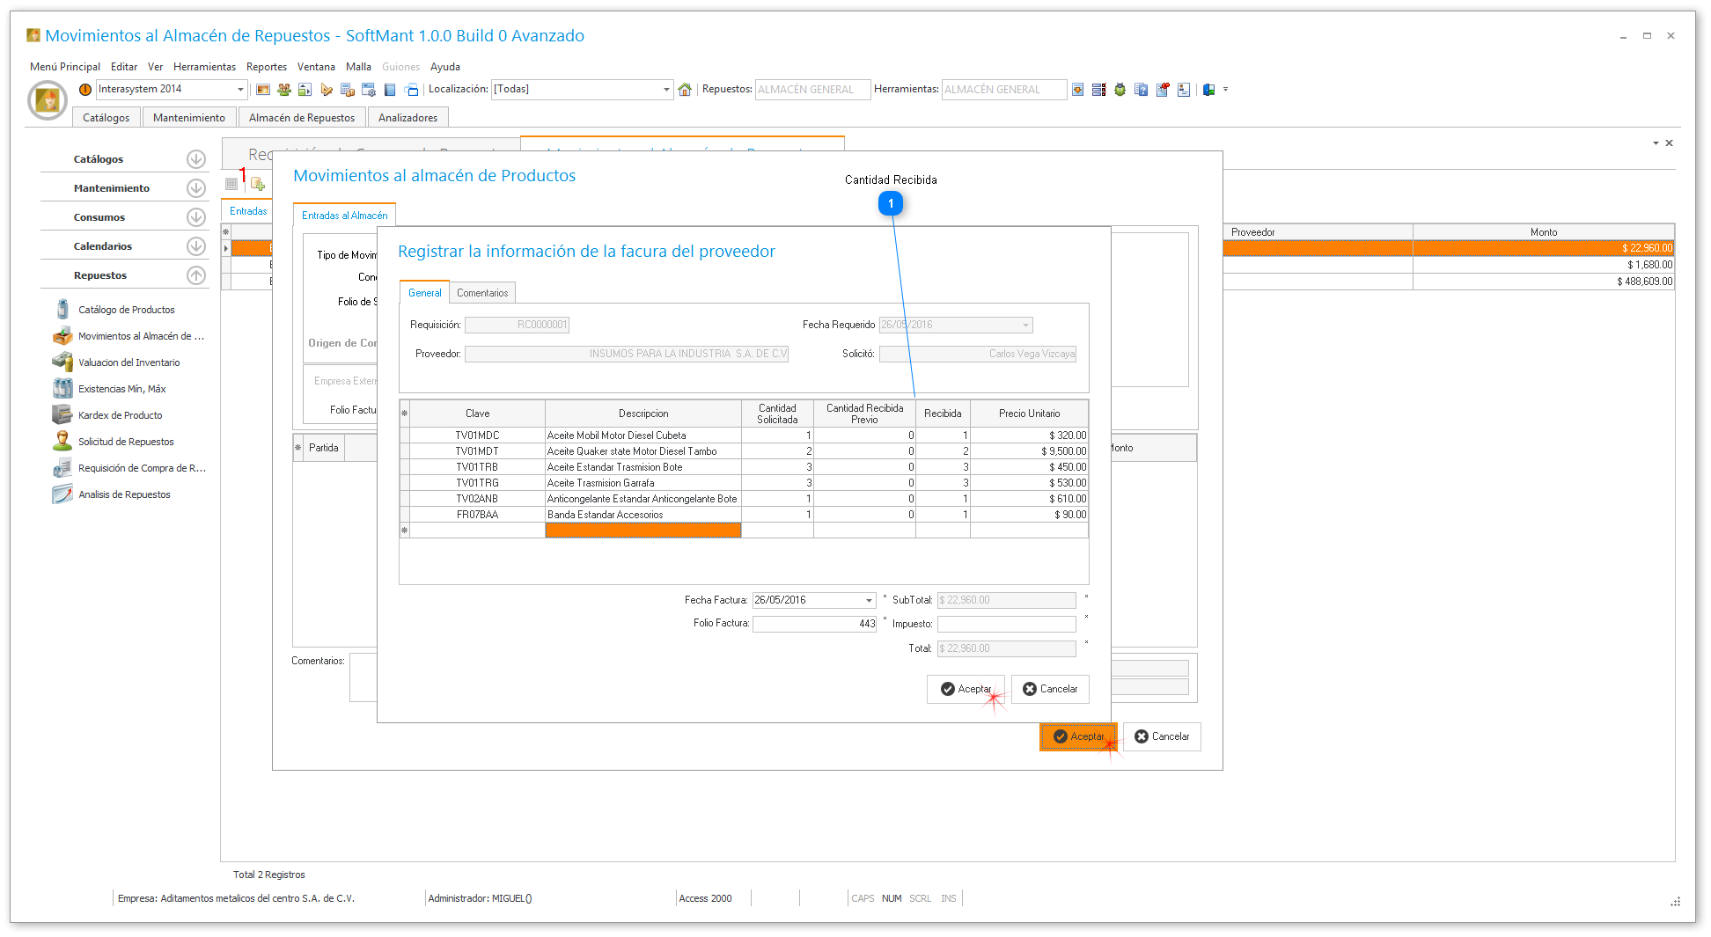1711x937 pixels.
Task: Open the Catálogo de Productos icon
Action: (x=62, y=310)
